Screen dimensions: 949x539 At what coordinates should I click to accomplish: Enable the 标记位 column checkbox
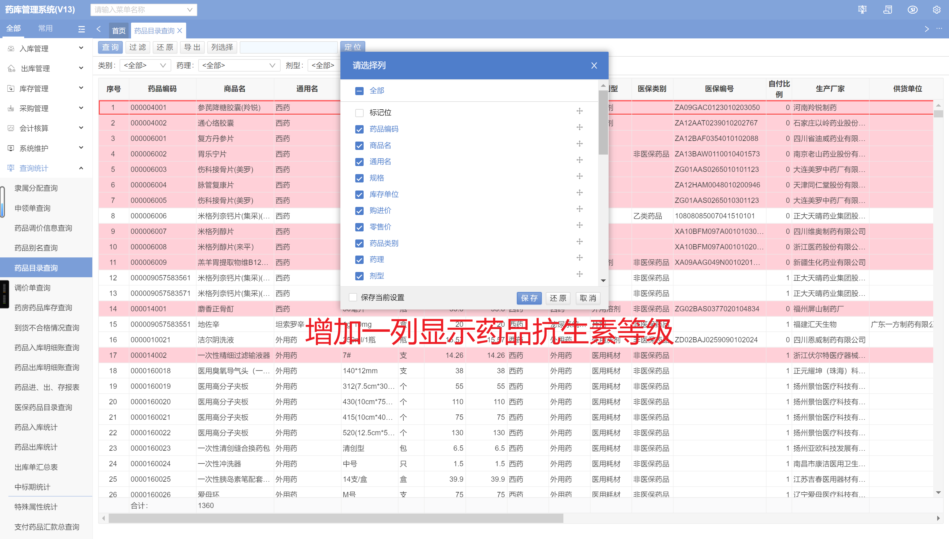pyautogui.click(x=359, y=113)
